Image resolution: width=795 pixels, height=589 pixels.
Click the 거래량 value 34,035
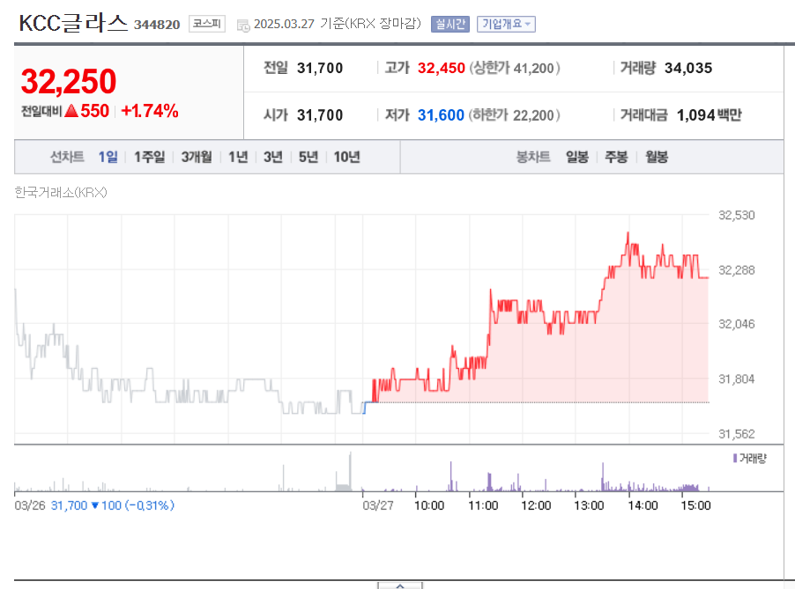pyautogui.click(x=688, y=68)
